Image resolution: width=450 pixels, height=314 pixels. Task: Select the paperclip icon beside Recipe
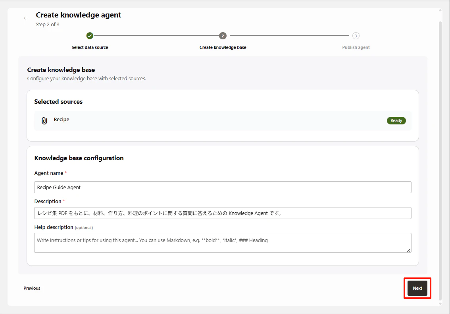pos(44,121)
